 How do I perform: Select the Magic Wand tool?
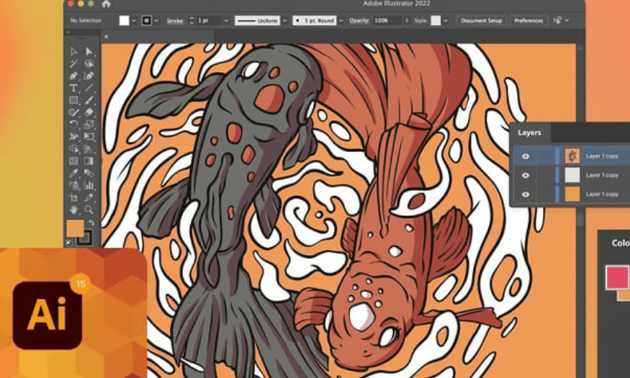tap(73, 63)
